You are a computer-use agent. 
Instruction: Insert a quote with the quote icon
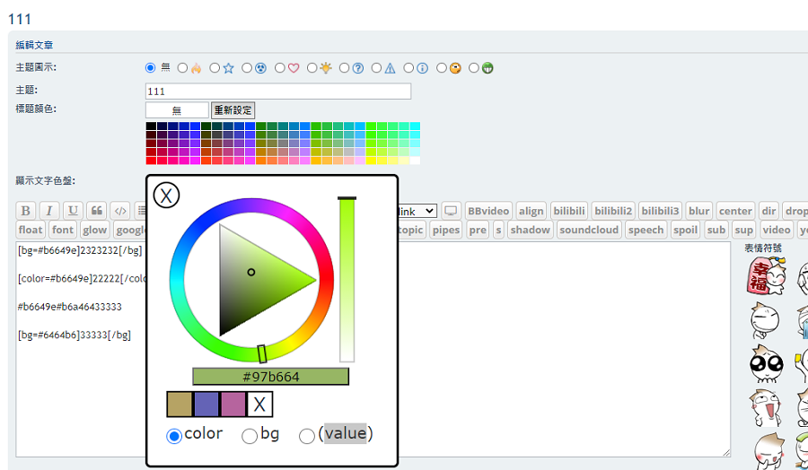96,211
